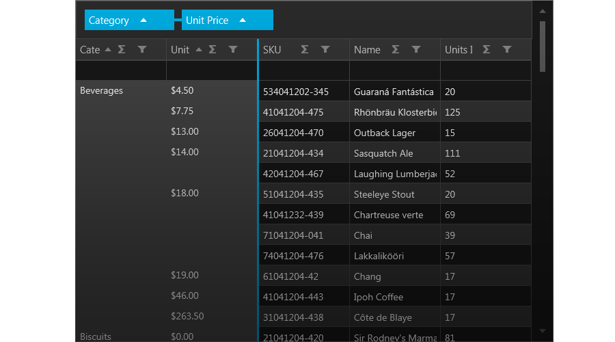Click sort arrow in Unit column header
Viewport: 615px width, 342px height.
pyautogui.click(x=199, y=49)
